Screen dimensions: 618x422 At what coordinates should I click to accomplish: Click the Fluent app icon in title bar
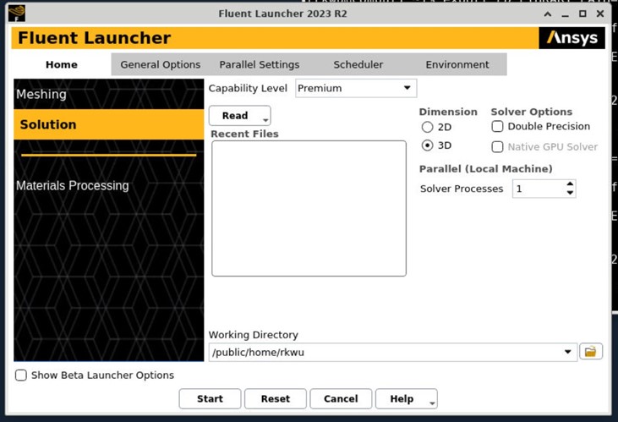[17, 13]
